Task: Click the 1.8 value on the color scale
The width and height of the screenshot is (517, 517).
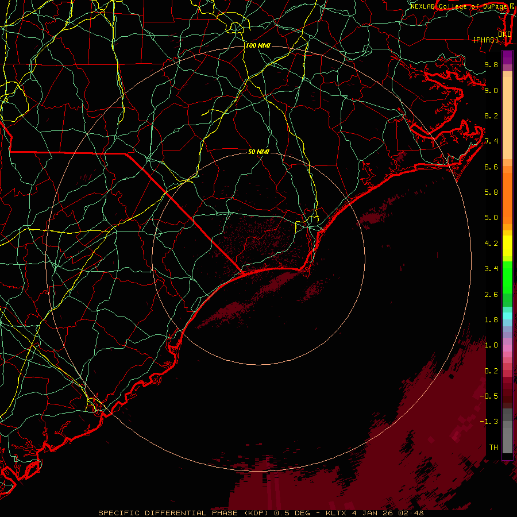Action: (491, 320)
